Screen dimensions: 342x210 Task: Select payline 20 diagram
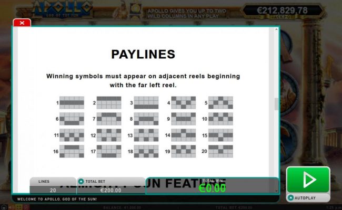[220, 151]
